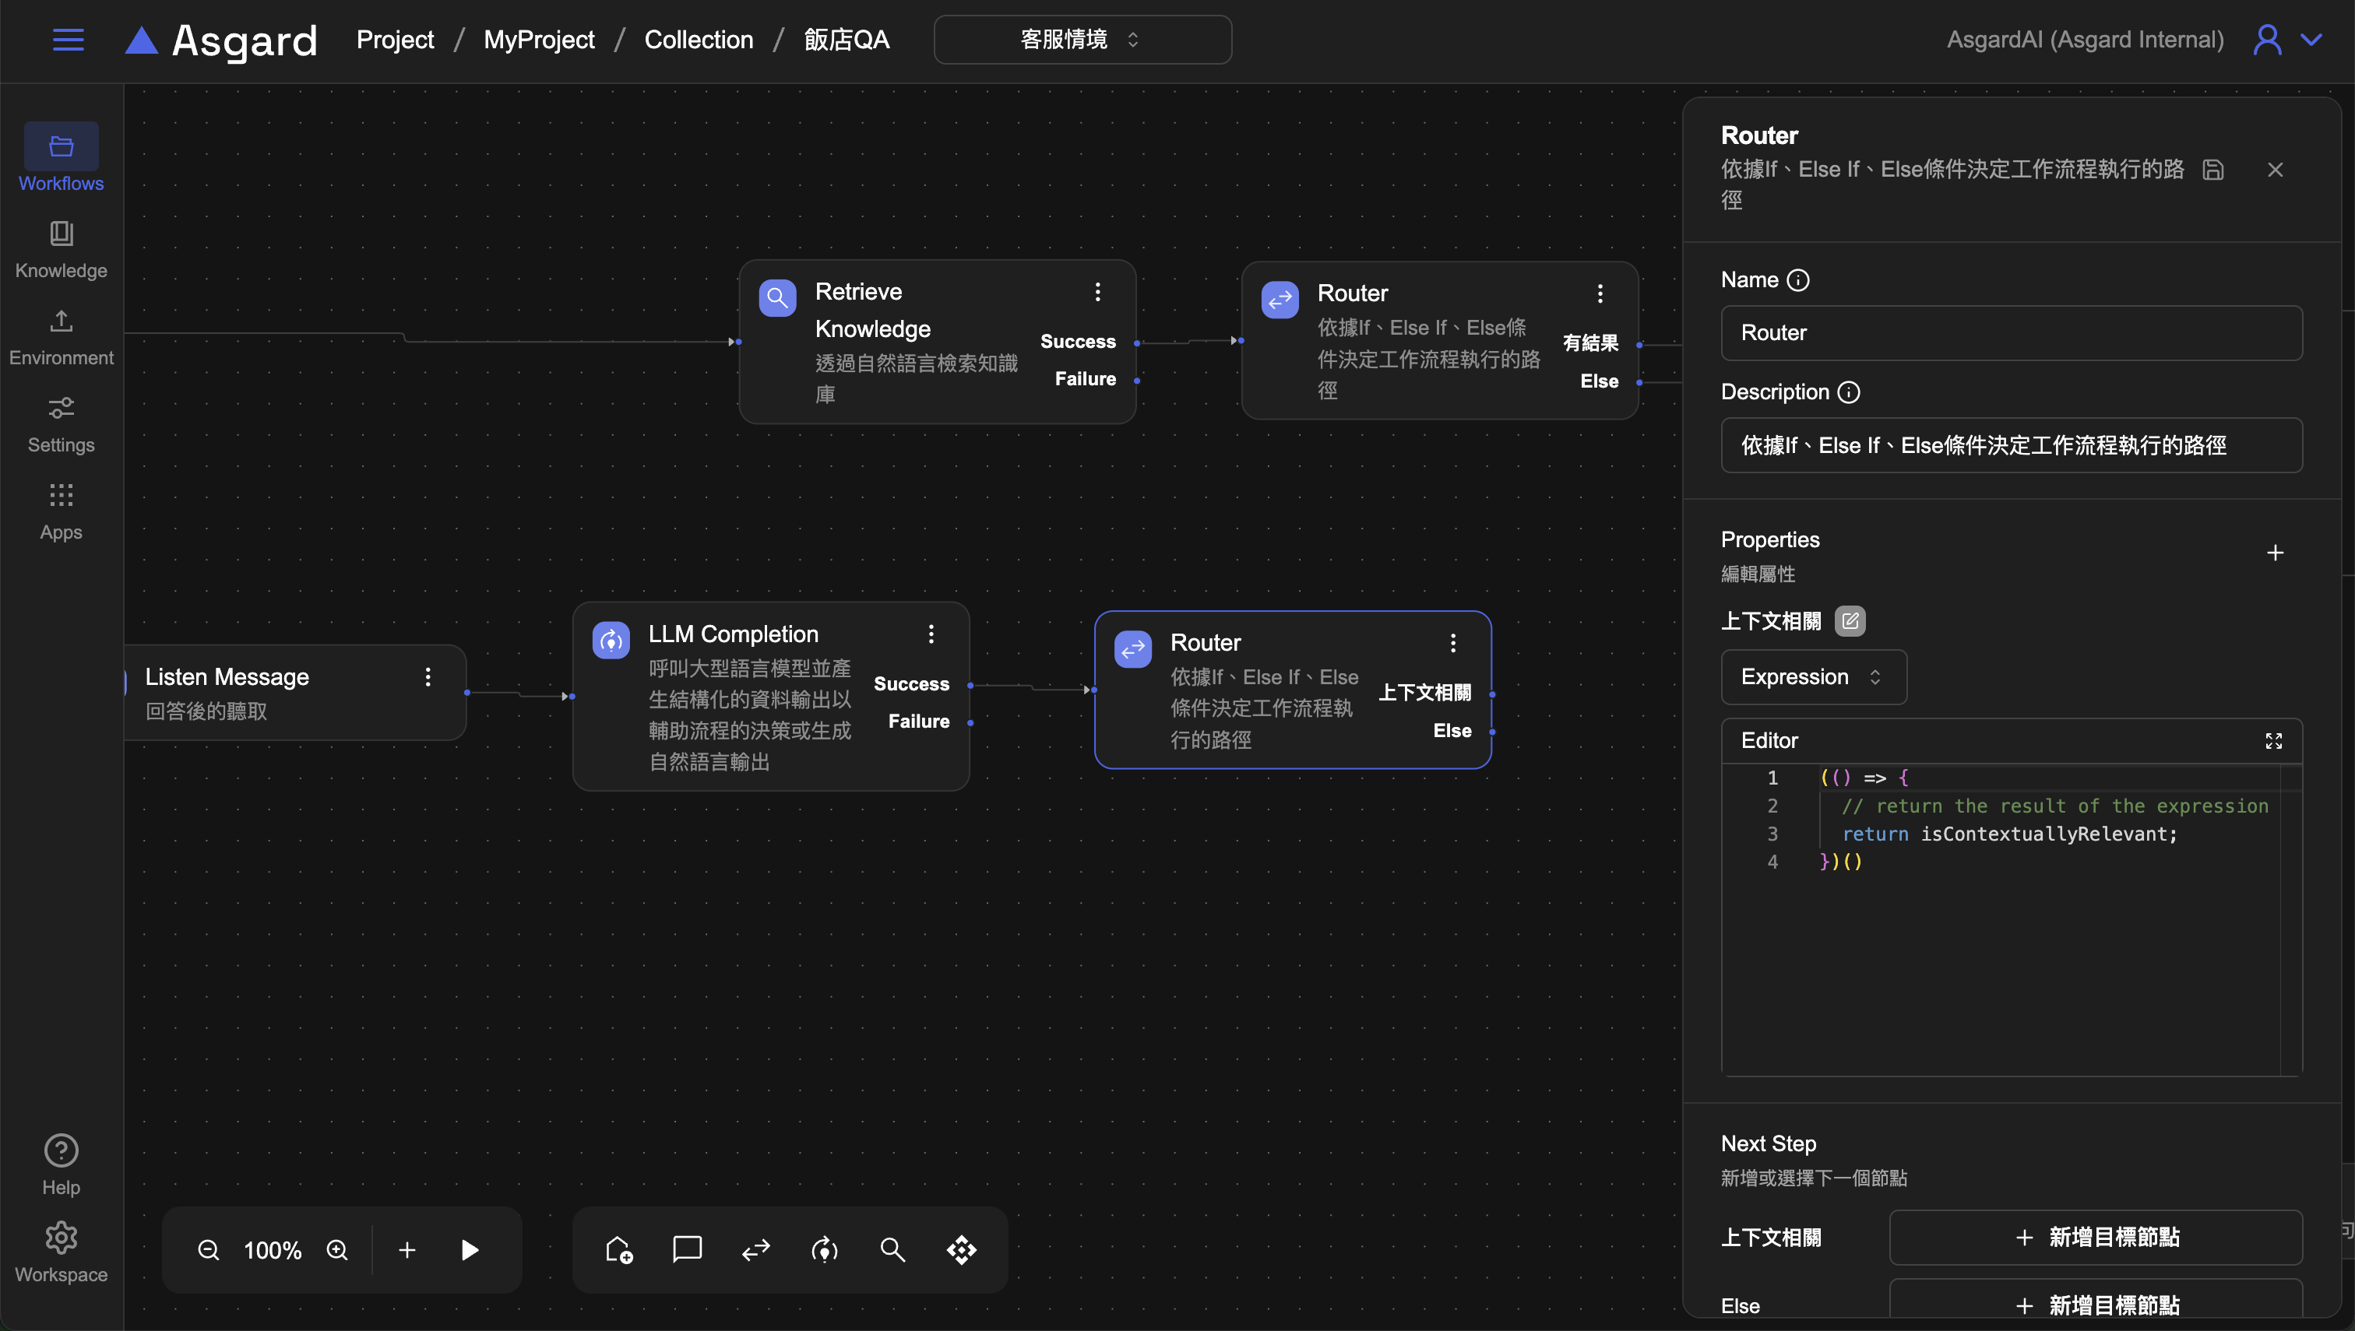Open the Expression type dropdown

[x=1813, y=676]
